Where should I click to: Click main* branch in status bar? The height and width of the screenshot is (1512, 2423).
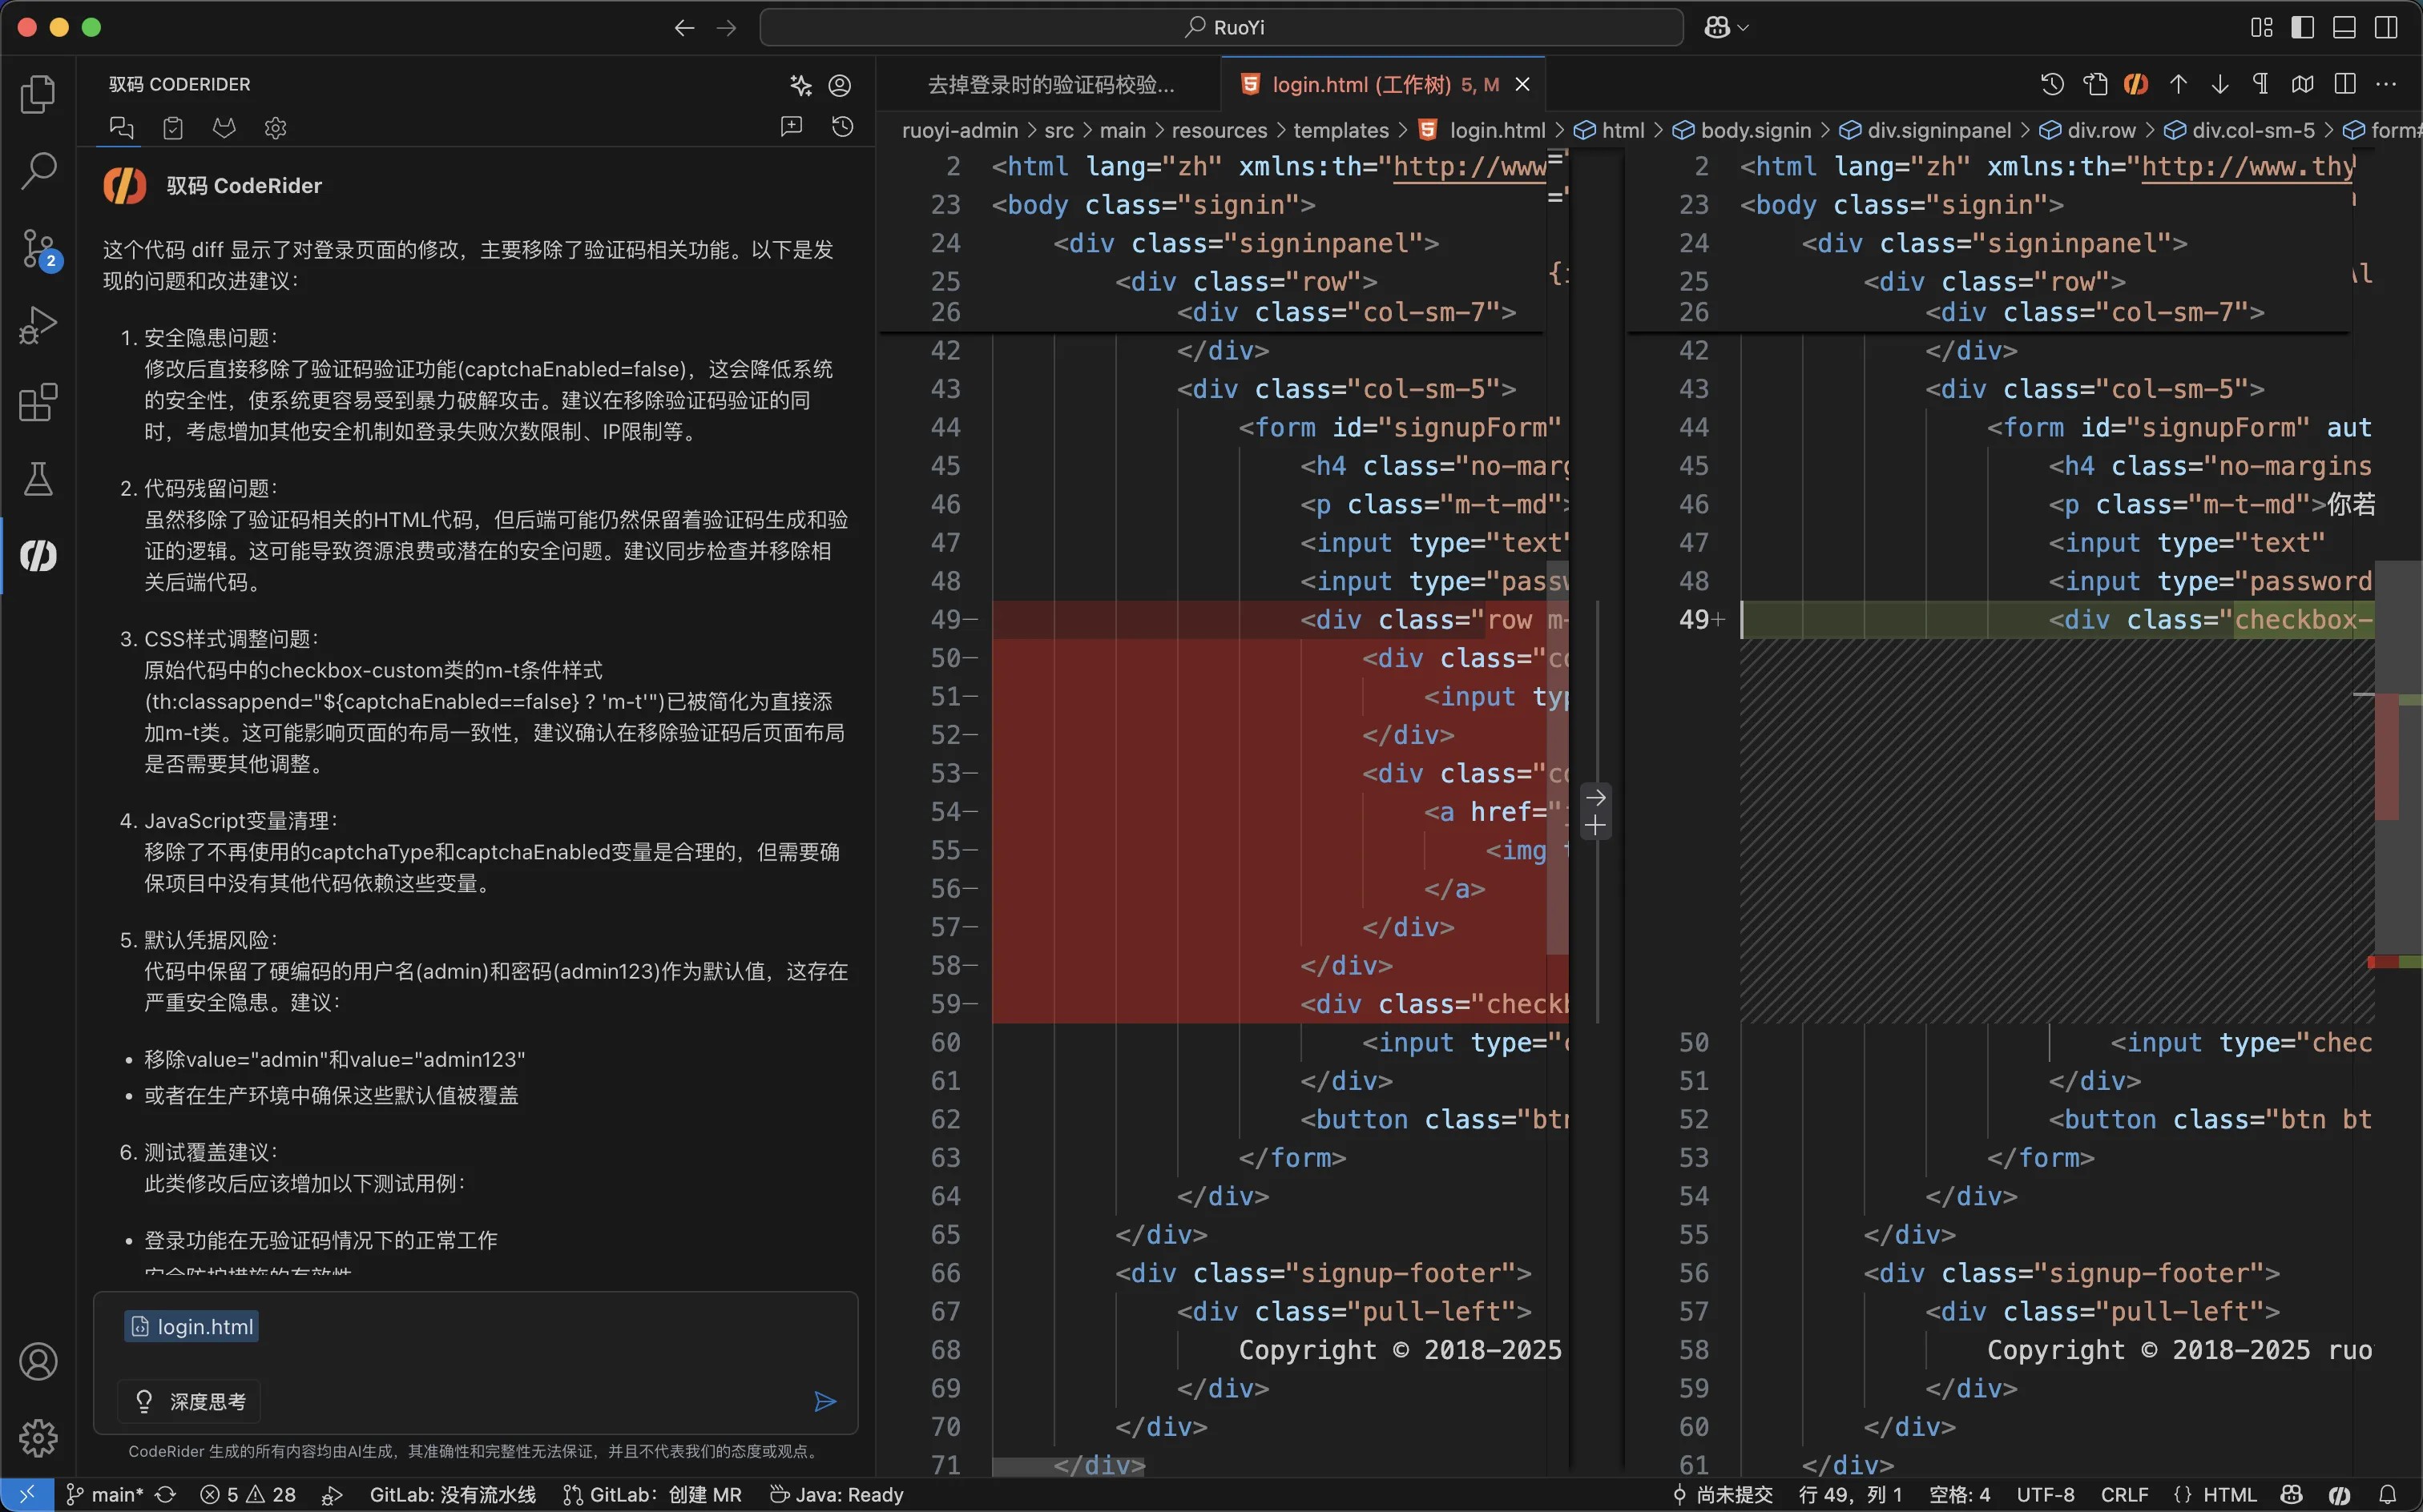[107, 1494]
